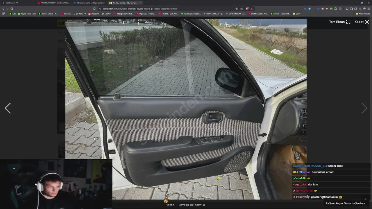This screenshot has width=372, height=209.
Task: Click the streamer webcam overlay
Action: tap(56, 184)
